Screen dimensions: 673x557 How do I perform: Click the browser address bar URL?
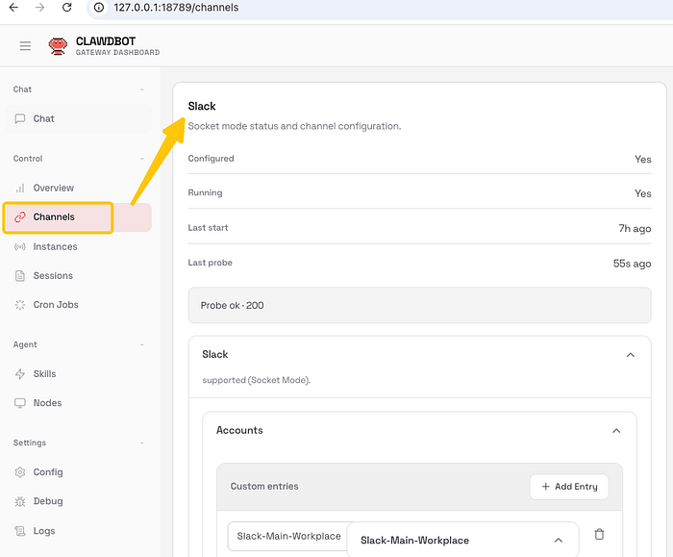coord(176,8)
